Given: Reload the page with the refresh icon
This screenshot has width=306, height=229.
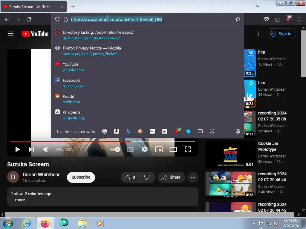Looking at the screenshot, I should click(x=29, y=19).
